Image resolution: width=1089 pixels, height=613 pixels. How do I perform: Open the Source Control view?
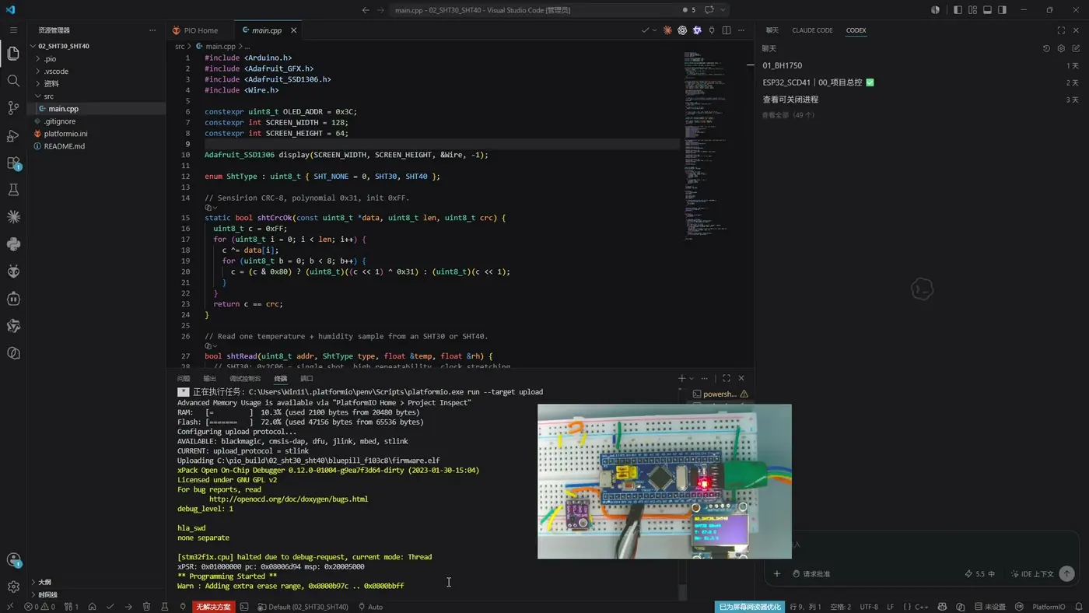[x=13, y=108]
